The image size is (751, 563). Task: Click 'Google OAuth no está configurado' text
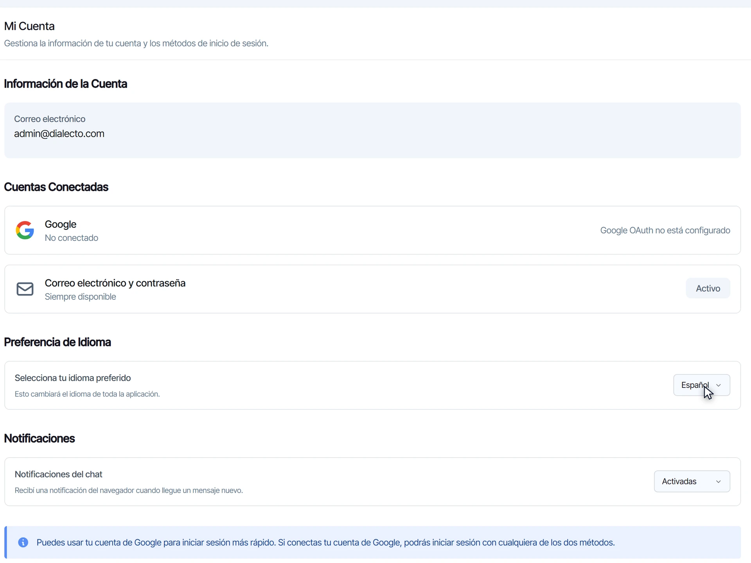pos(665,230)
